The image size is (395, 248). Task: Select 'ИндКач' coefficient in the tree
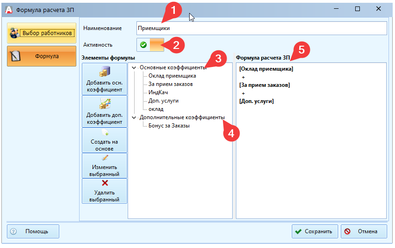(158, 92)
